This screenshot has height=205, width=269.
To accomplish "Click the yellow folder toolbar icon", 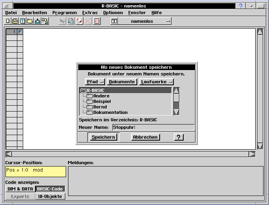I will (x=30, y=21).
